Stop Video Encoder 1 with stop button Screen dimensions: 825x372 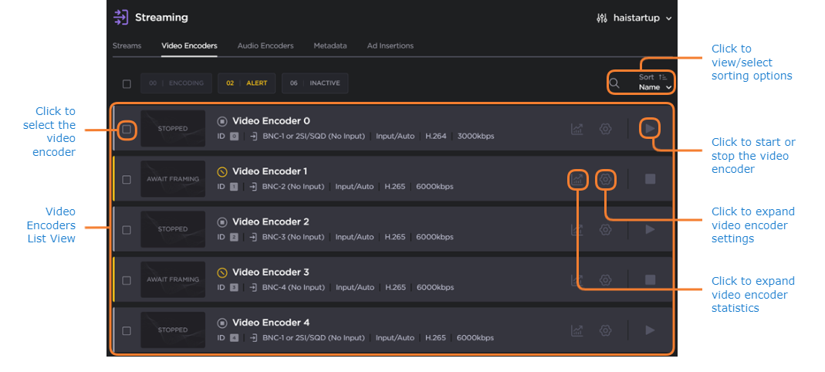(650, 179)
